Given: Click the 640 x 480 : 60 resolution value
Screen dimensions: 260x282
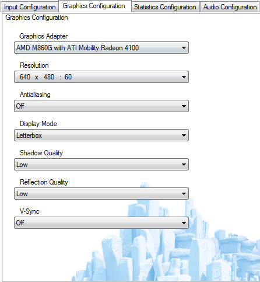Looking at the screenshot, I should pos(45,77).
